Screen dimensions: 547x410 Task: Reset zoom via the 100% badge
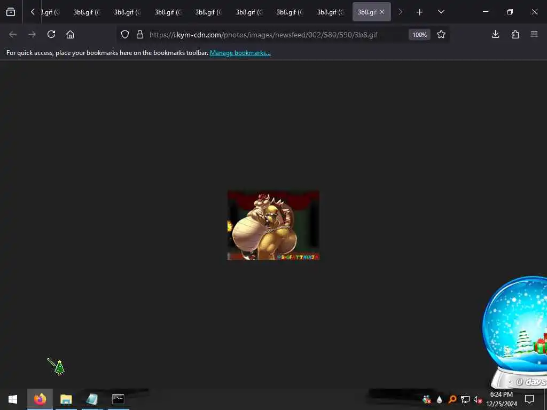pyautogui.click(x=419, y=35)
